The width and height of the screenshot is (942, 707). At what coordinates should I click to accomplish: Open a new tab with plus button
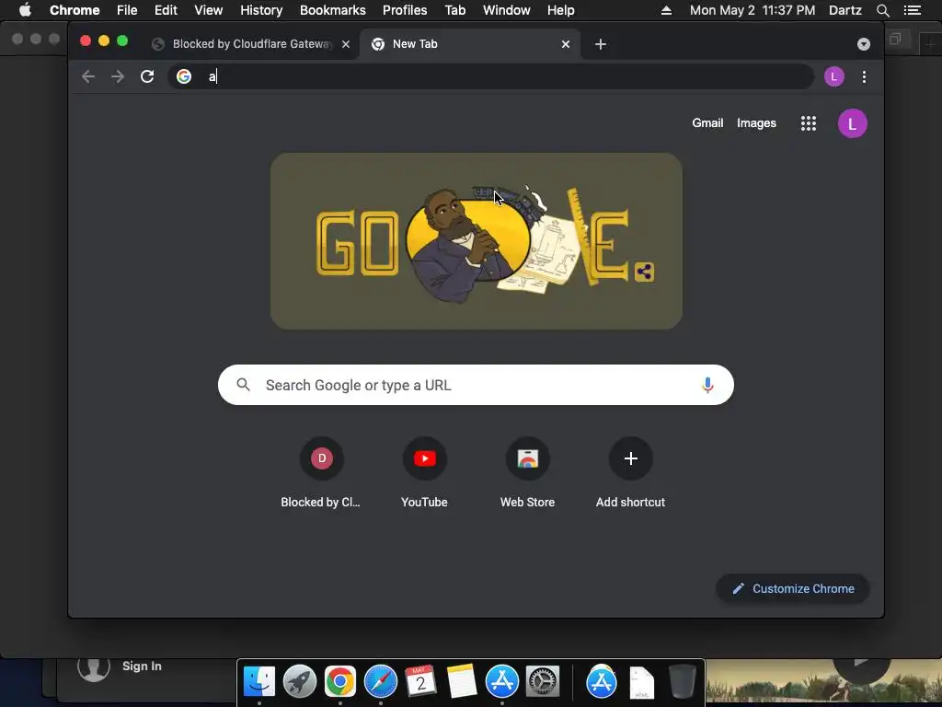coord(600,44)
